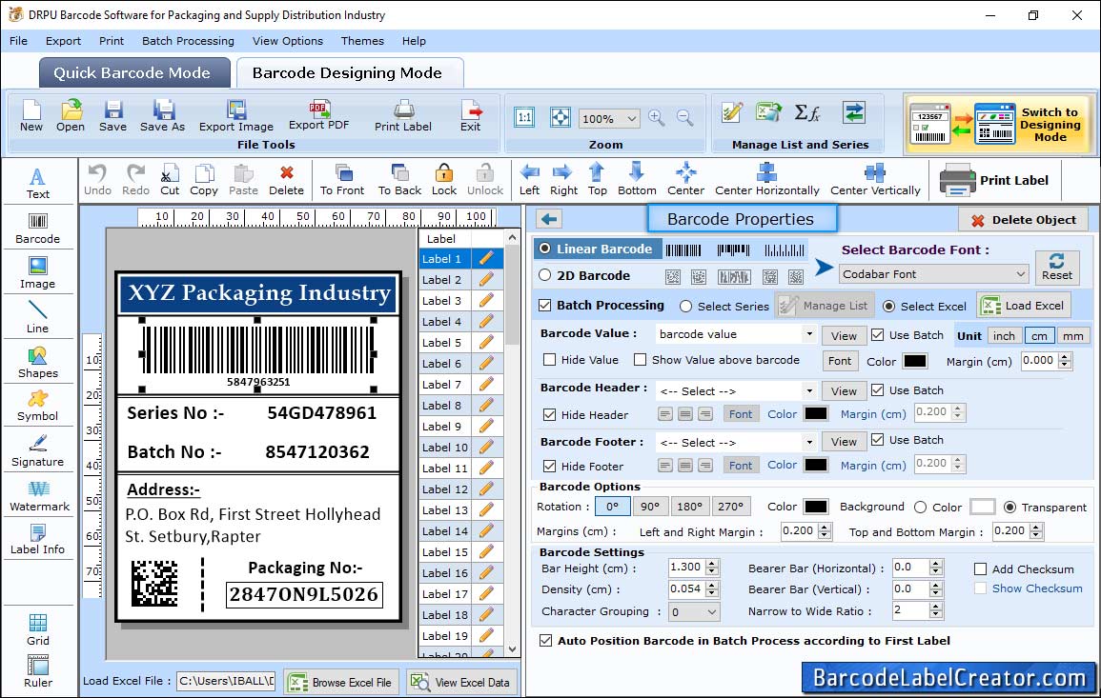Open the Symbol tool

click(x=38, y=407)
